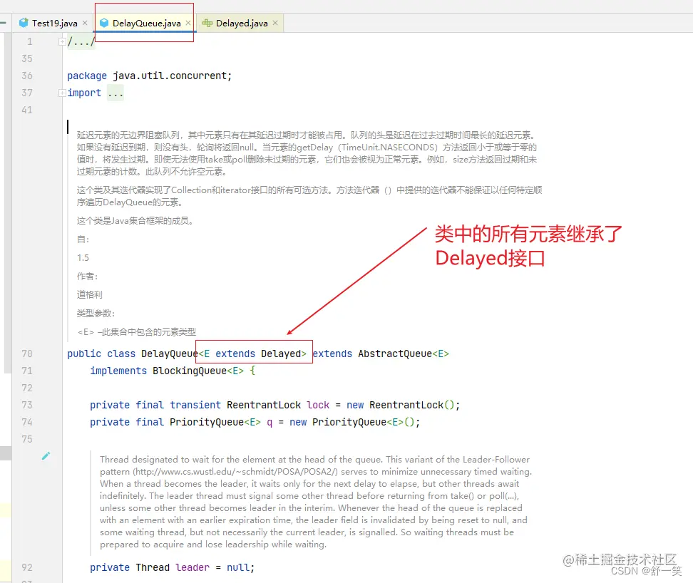Close the Delayed.java tab
The image size is (693, 583).
pyautogui.click(x=275, y=23)
